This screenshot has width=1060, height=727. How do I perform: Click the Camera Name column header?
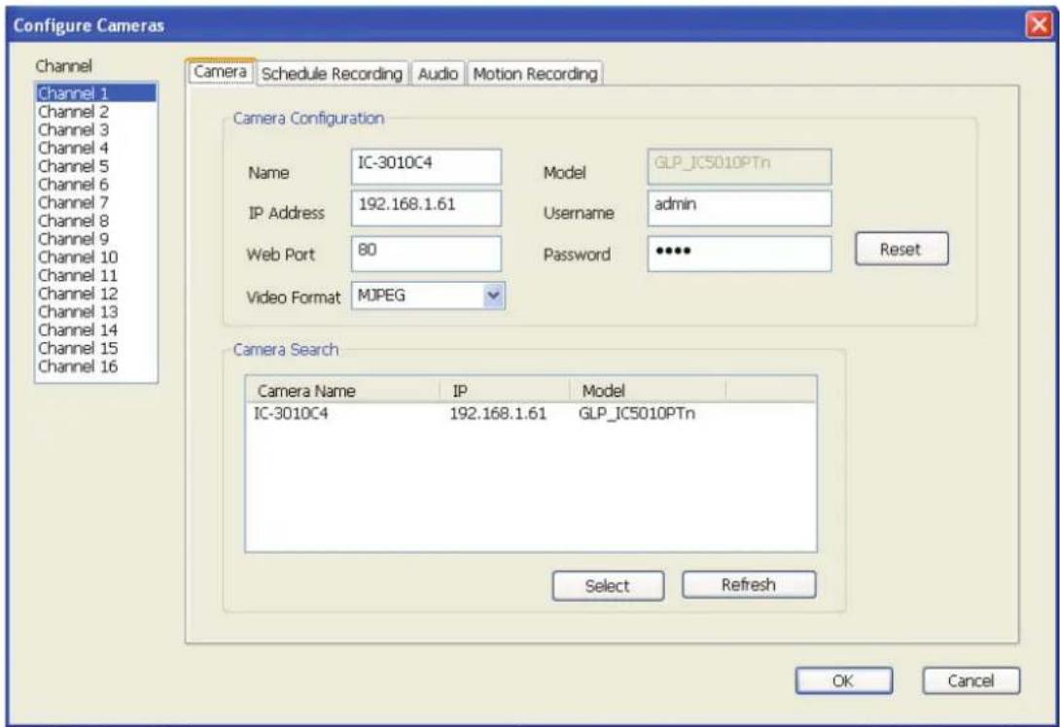click(342, 391)
